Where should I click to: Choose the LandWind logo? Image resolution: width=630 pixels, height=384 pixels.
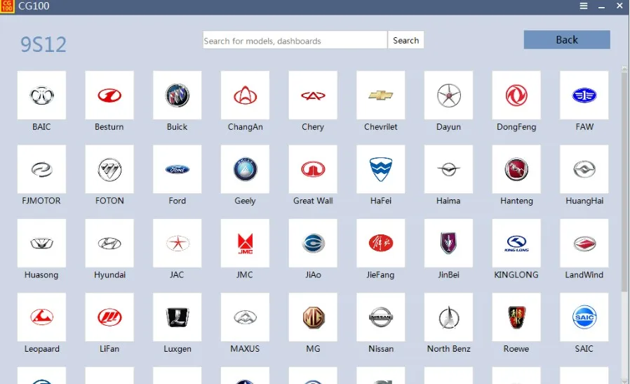click(x=584, y=244)
